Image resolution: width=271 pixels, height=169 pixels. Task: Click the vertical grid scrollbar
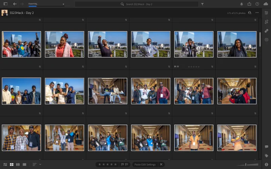pyautogui.click(x=260, y=39)
